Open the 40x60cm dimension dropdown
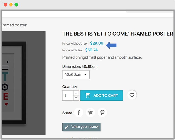The height and width of the screenshot is (140, 175). (76, 75)
